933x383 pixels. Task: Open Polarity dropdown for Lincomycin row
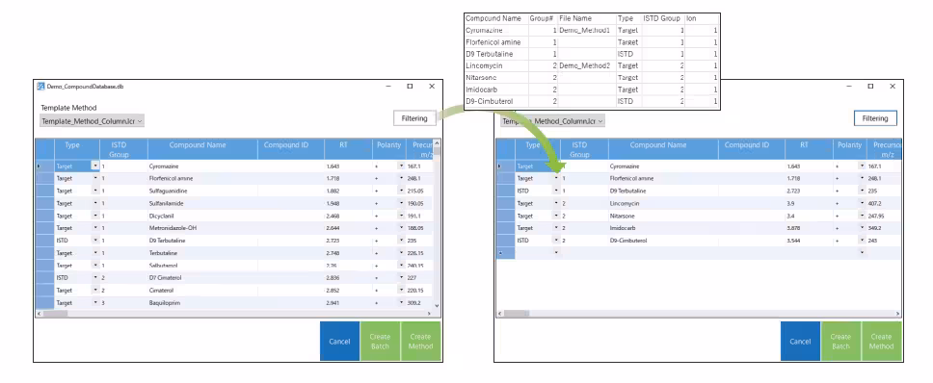(x=862, y=203)
